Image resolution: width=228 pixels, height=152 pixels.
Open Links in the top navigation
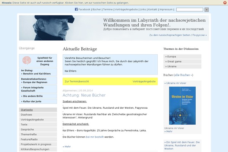pos(143,9)
